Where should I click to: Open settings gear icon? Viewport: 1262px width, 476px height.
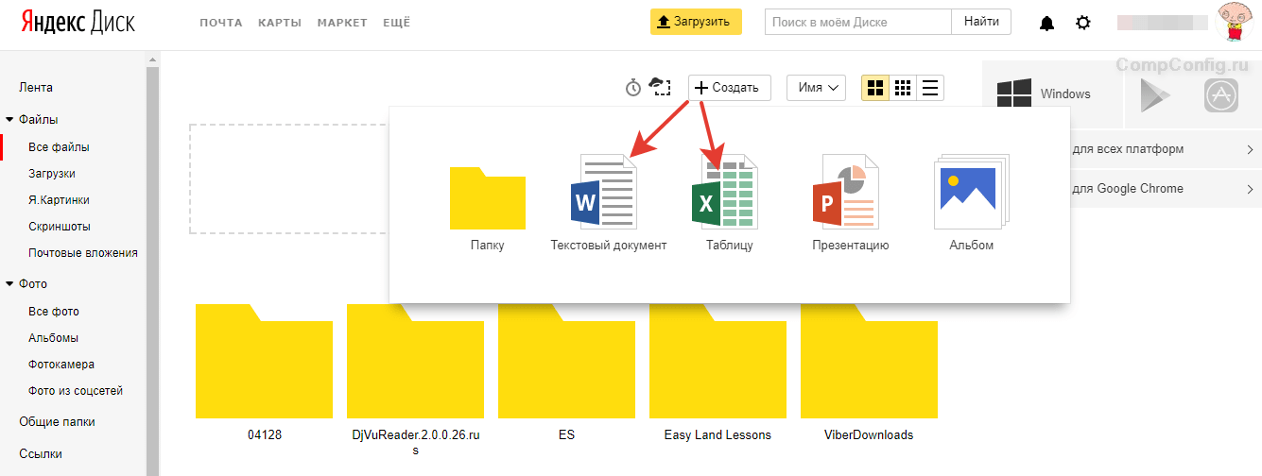(1084, 23)
